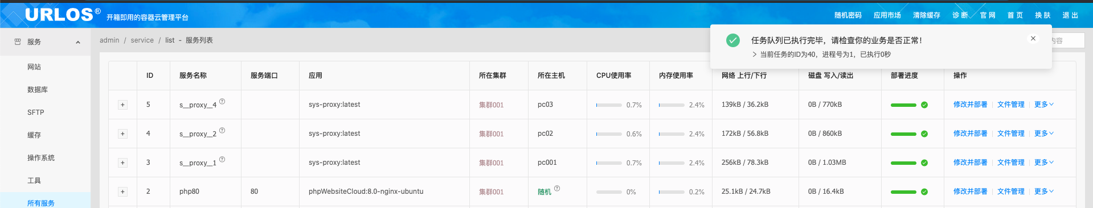Screen dimensions: 1093x208
Task: Click the question icon beside 随机 host
Action: [x=557, y=189]
